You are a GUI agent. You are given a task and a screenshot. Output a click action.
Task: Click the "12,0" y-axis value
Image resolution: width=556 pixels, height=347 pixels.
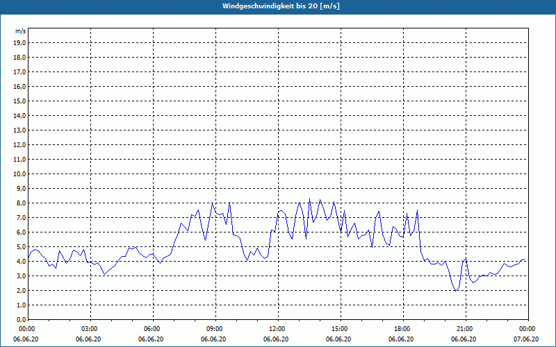19,145
